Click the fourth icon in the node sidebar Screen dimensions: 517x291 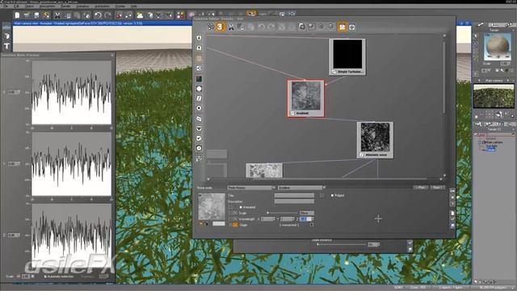(x=199, y=68)
